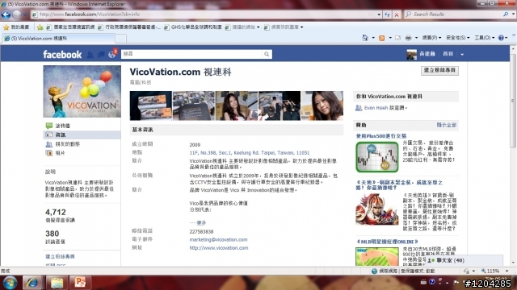Screen dimensions: 517x290
Task: Click the warrior game ad image
Action: pos(377,209)
